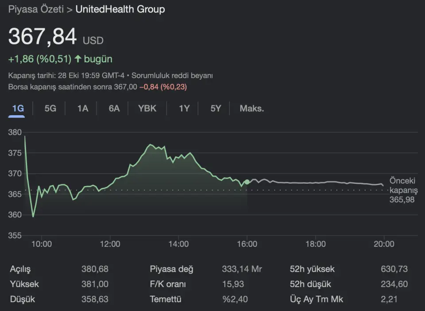The width and height of the screenshot is (425, 311).
Task: Click the Açılış value 380,68
Action: click(95, 269)
